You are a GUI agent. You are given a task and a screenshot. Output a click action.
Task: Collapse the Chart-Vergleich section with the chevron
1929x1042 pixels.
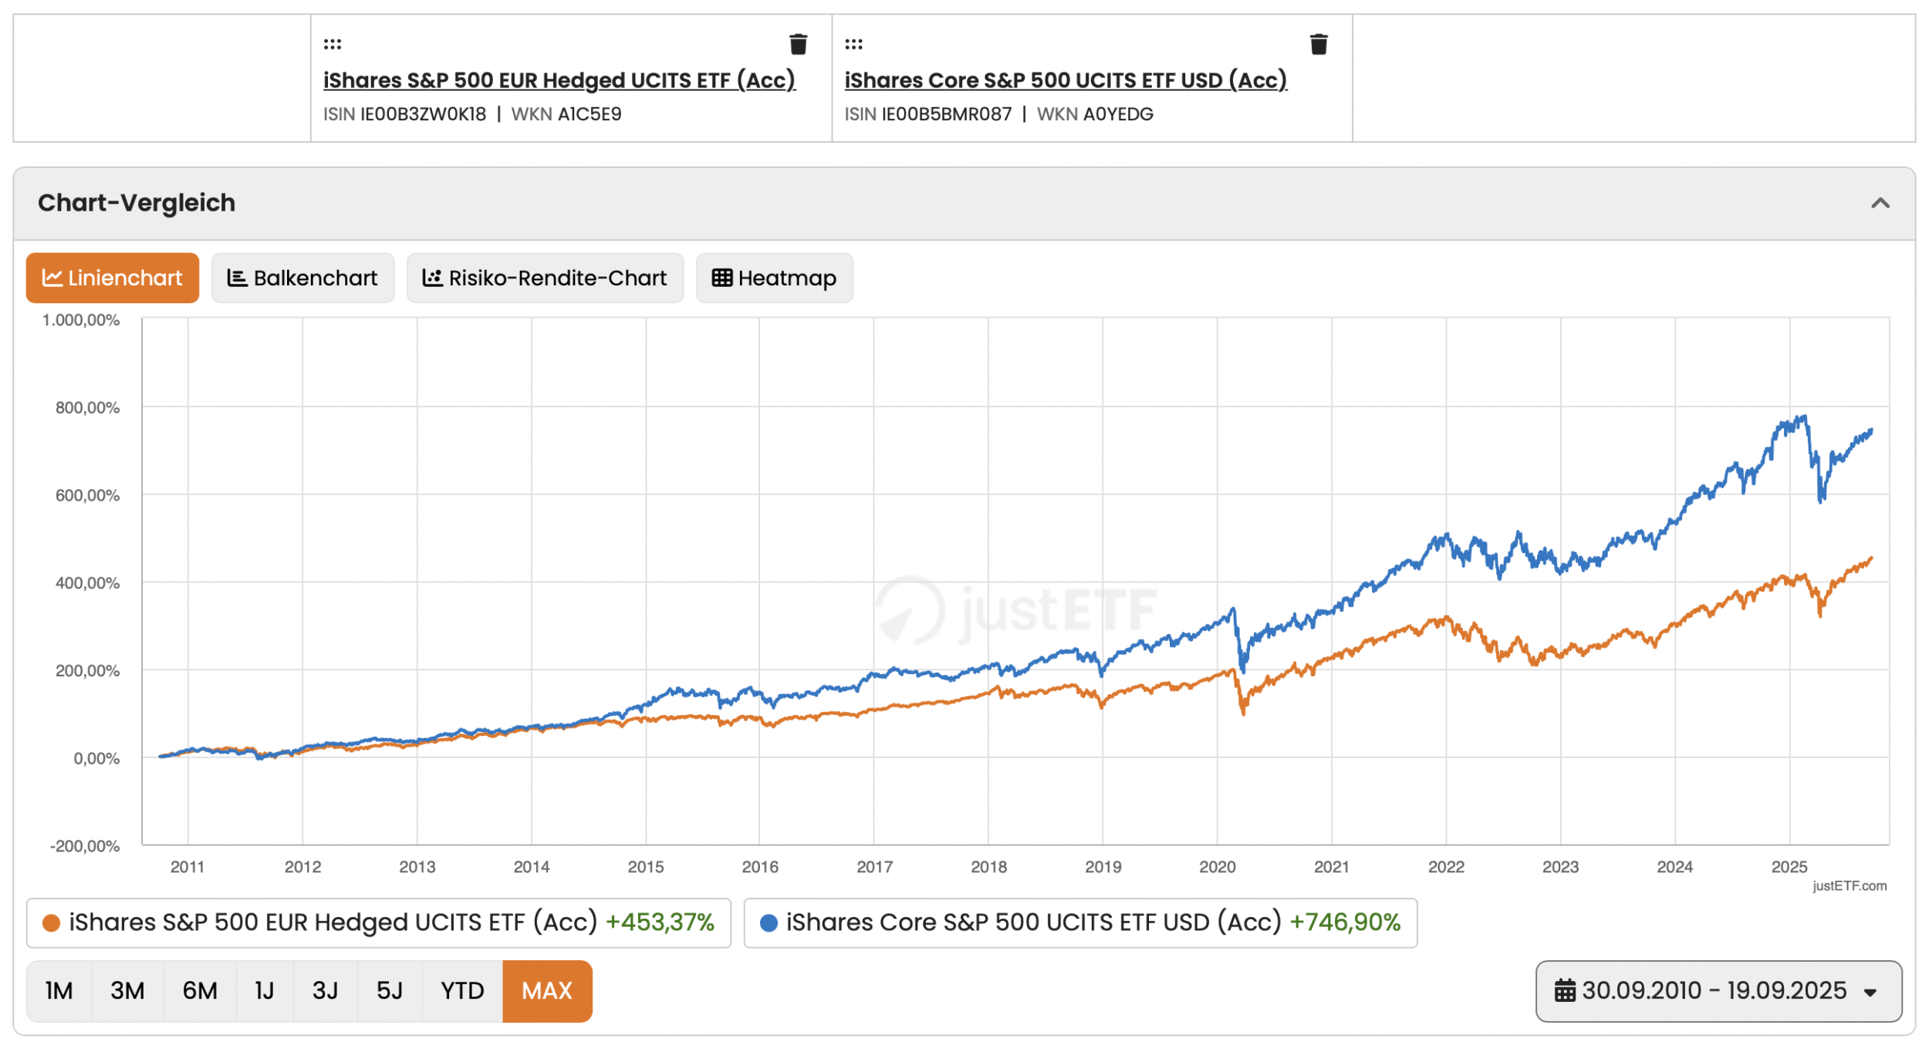click(x=1880, y=203)
